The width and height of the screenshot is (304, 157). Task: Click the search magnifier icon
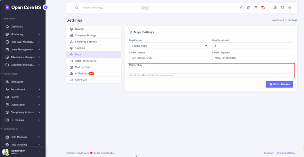77,8
